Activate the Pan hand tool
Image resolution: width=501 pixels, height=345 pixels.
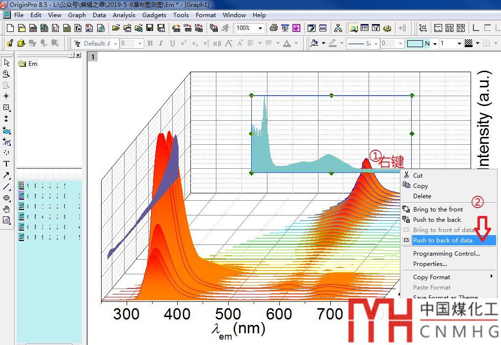[x=6, y=209]
